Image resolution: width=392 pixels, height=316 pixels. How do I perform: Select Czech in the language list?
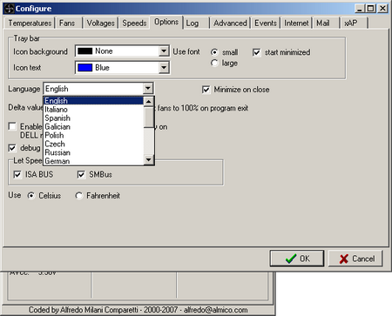93,144
